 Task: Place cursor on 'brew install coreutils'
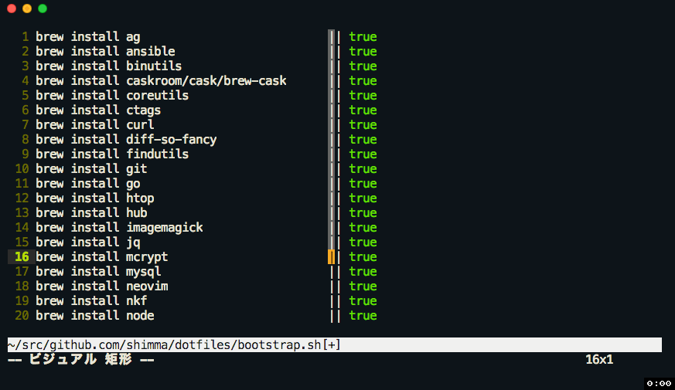click(112, 96)
